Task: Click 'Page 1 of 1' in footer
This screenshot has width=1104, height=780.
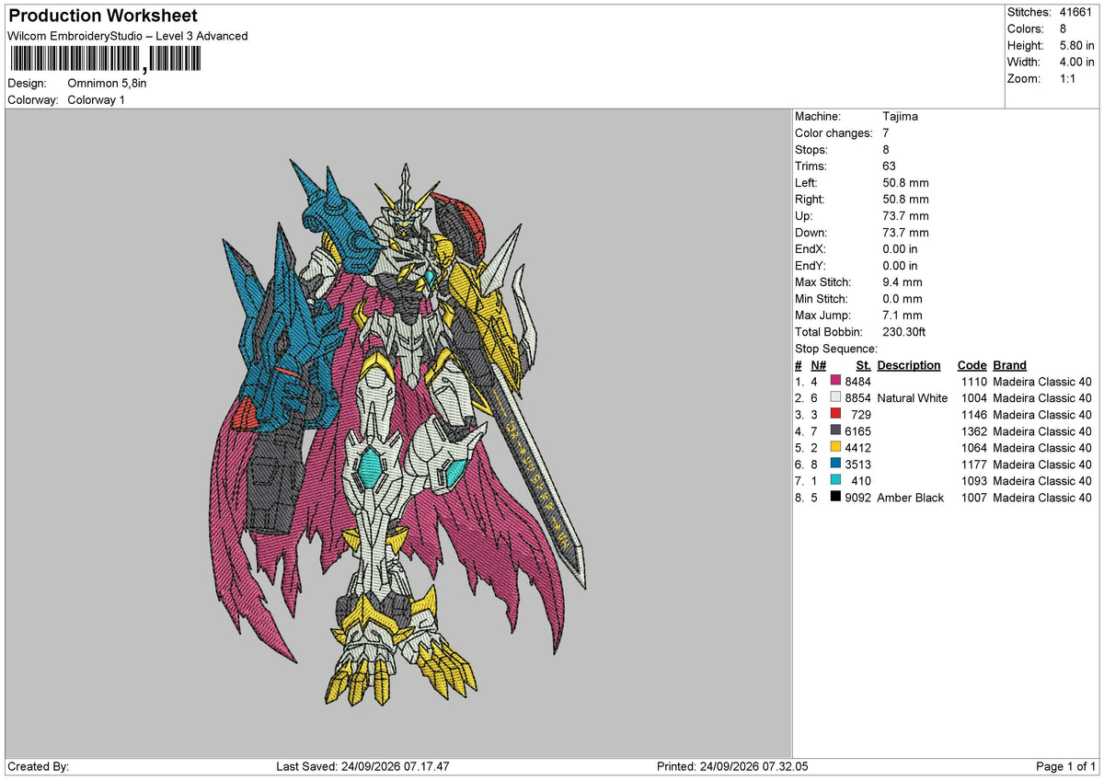Action: click(x=1066, y=766)
